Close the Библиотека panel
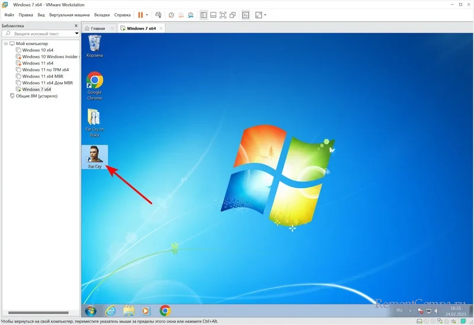 point(76,25)
